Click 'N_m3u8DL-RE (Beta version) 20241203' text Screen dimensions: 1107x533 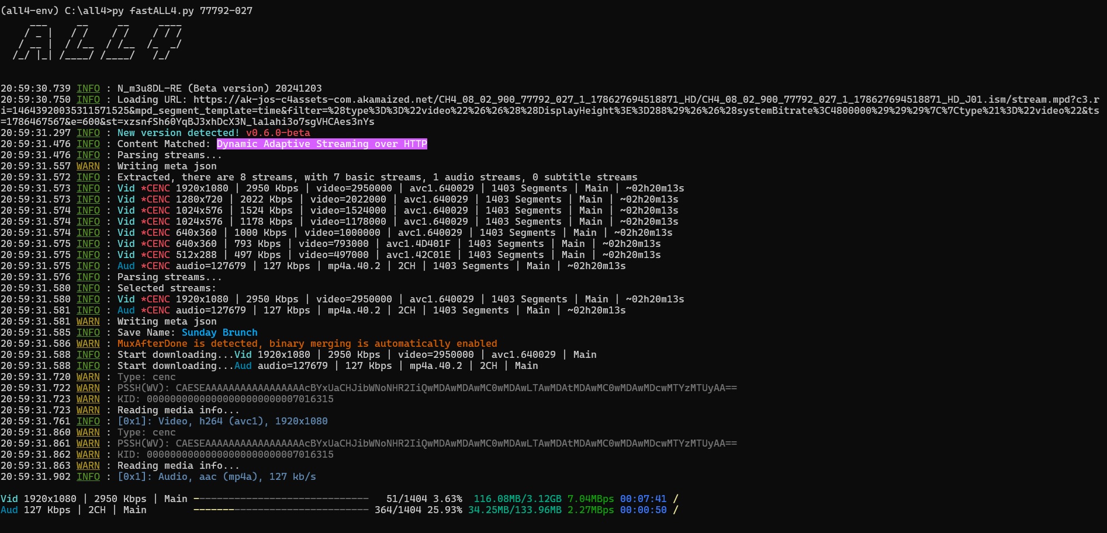[220, 89]
